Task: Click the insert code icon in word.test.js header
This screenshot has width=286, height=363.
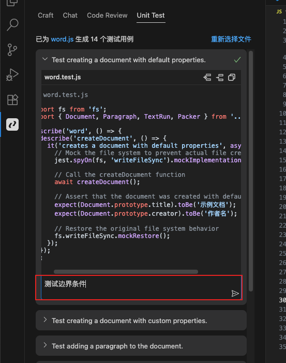Action: click(207, 77)
